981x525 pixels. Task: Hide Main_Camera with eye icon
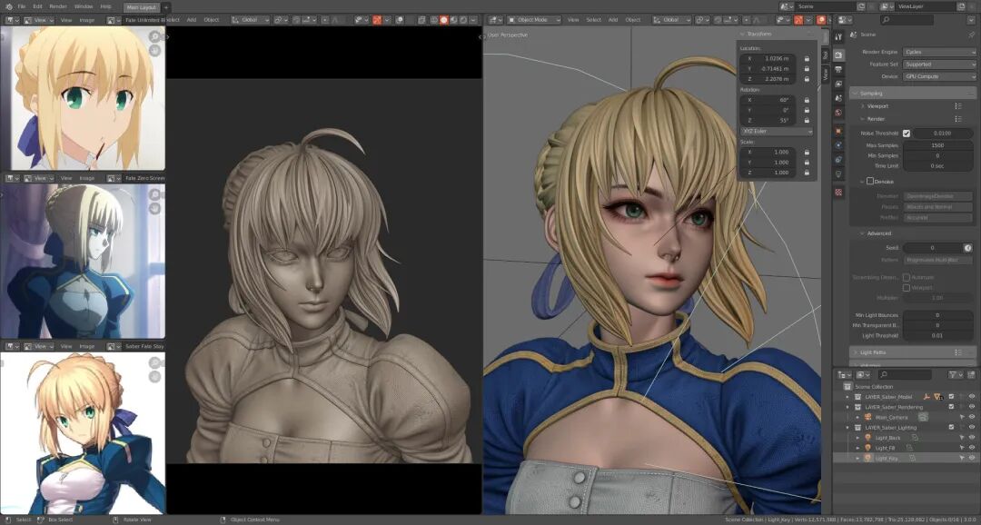pyautogui.click(x=972, y=418)
